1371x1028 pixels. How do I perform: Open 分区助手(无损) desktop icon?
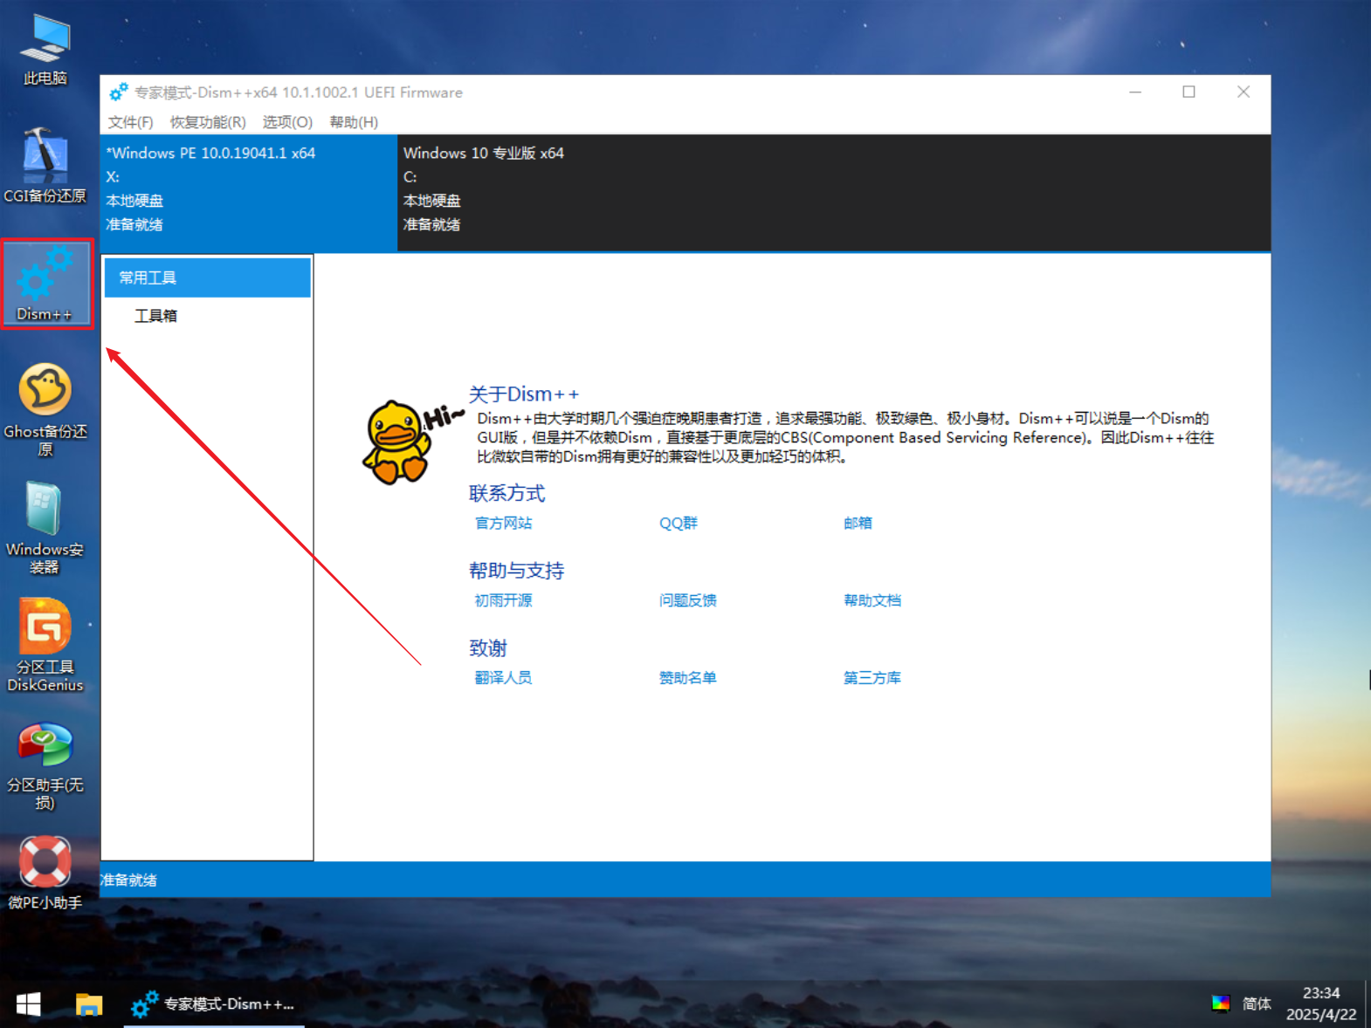pos(45,766)
